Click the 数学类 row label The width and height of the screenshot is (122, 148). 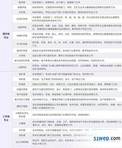click(x=22, y=2)
